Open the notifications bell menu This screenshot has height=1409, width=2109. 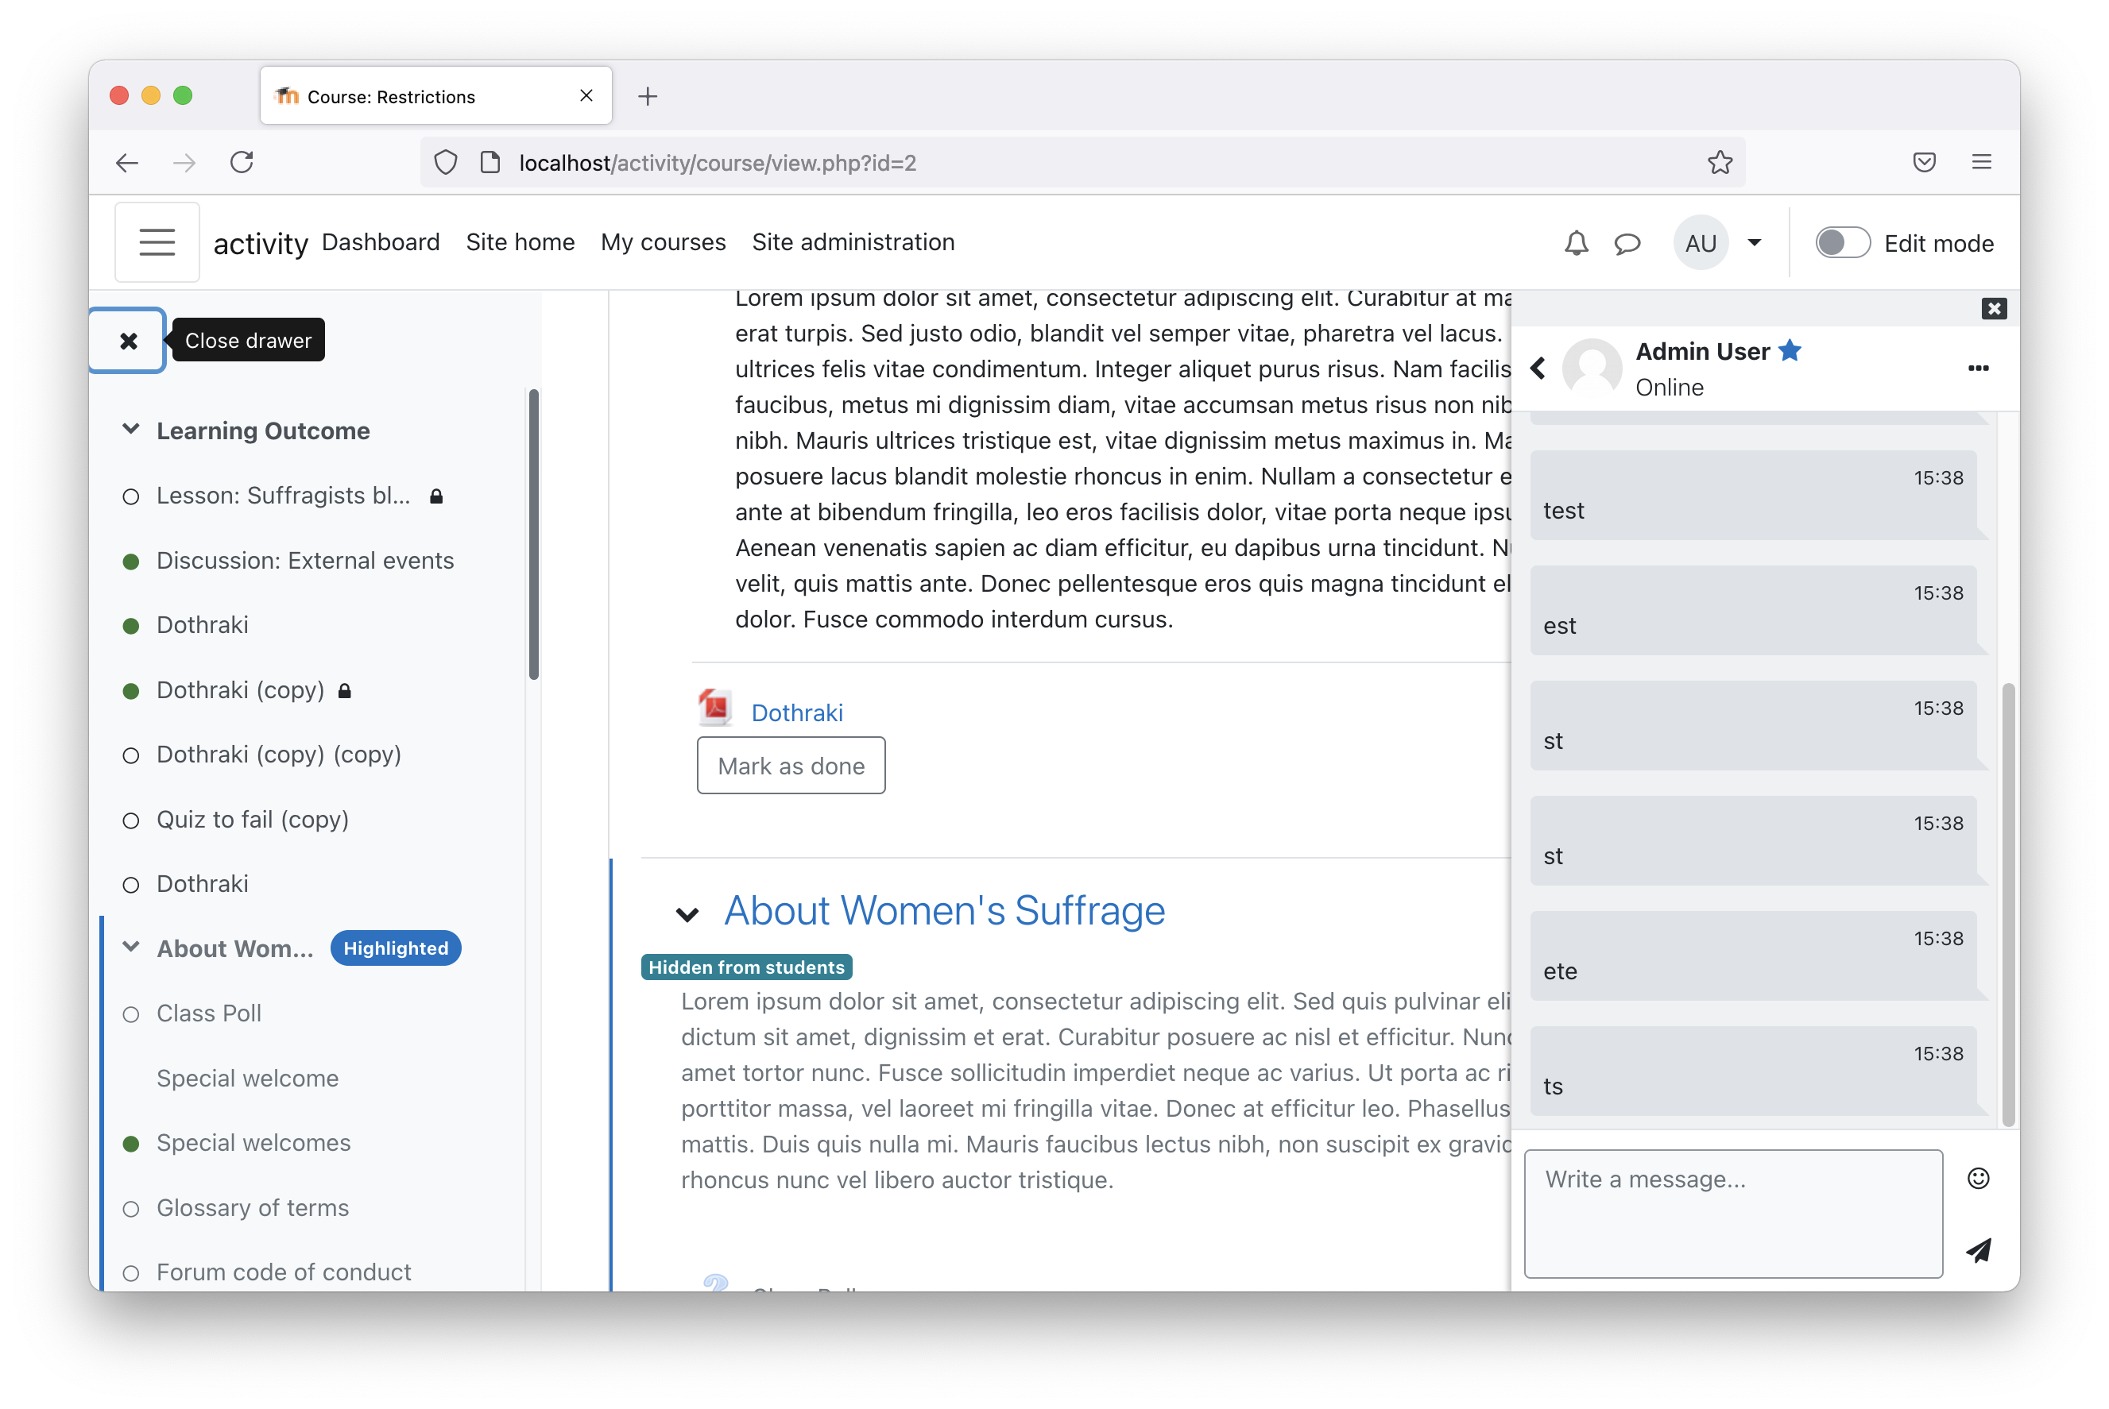(1576, 244)
